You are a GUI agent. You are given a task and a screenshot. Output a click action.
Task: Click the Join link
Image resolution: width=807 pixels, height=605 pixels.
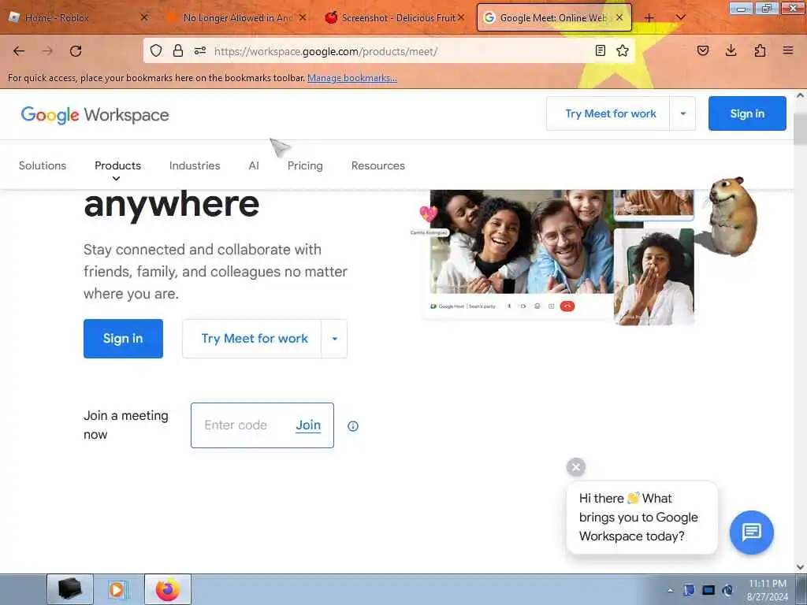tap(308, 425)
